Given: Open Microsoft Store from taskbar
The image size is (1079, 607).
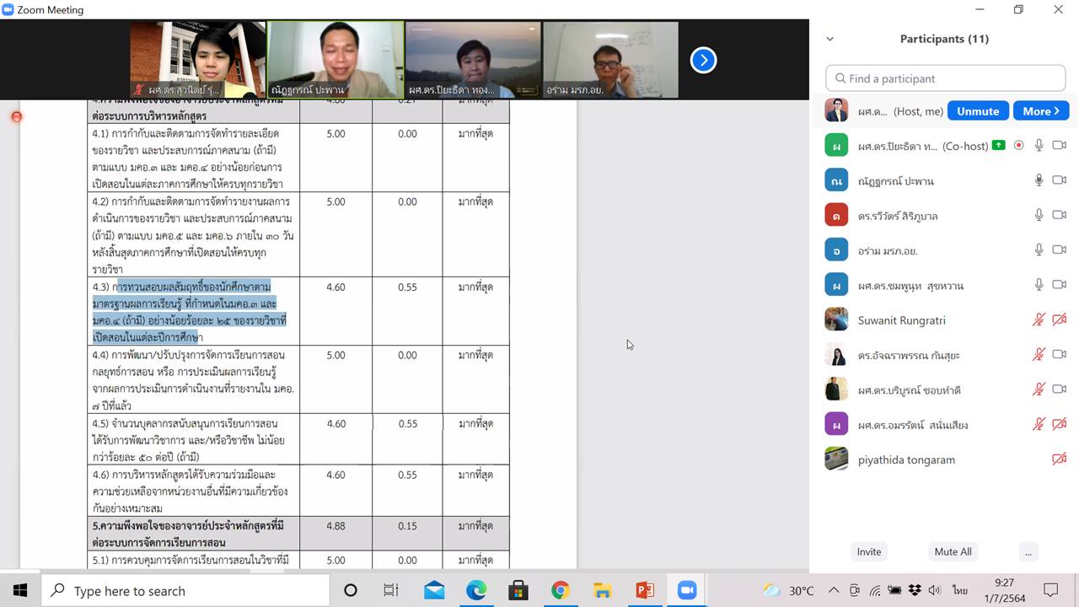Looking at the screenshot, I should [518, 590].
